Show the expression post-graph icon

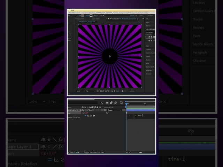coord(88,116)
